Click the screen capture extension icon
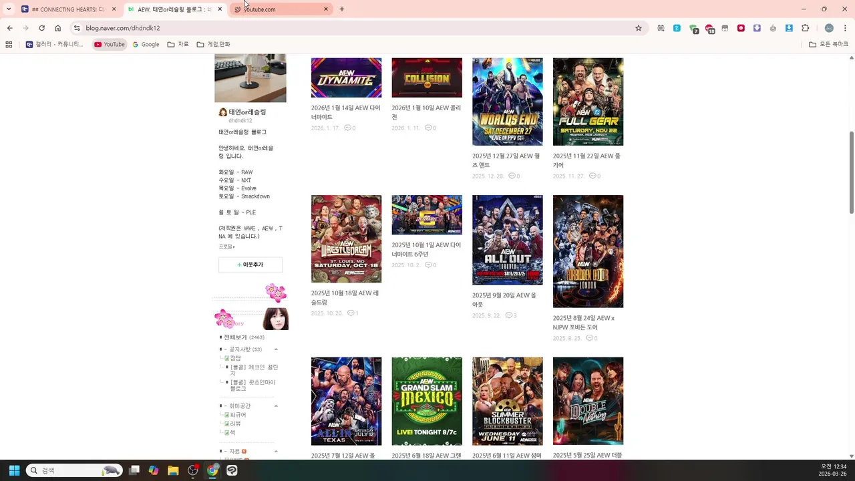The width and height of the screenshot is (855, 481). pos(661,28)
